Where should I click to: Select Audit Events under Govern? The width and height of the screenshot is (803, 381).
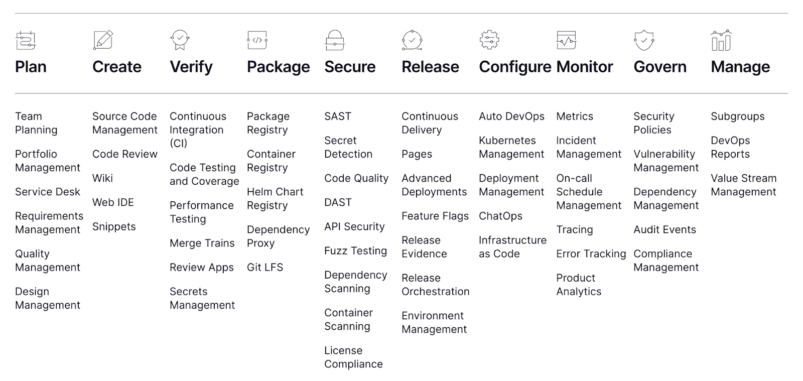pos(664,229)
